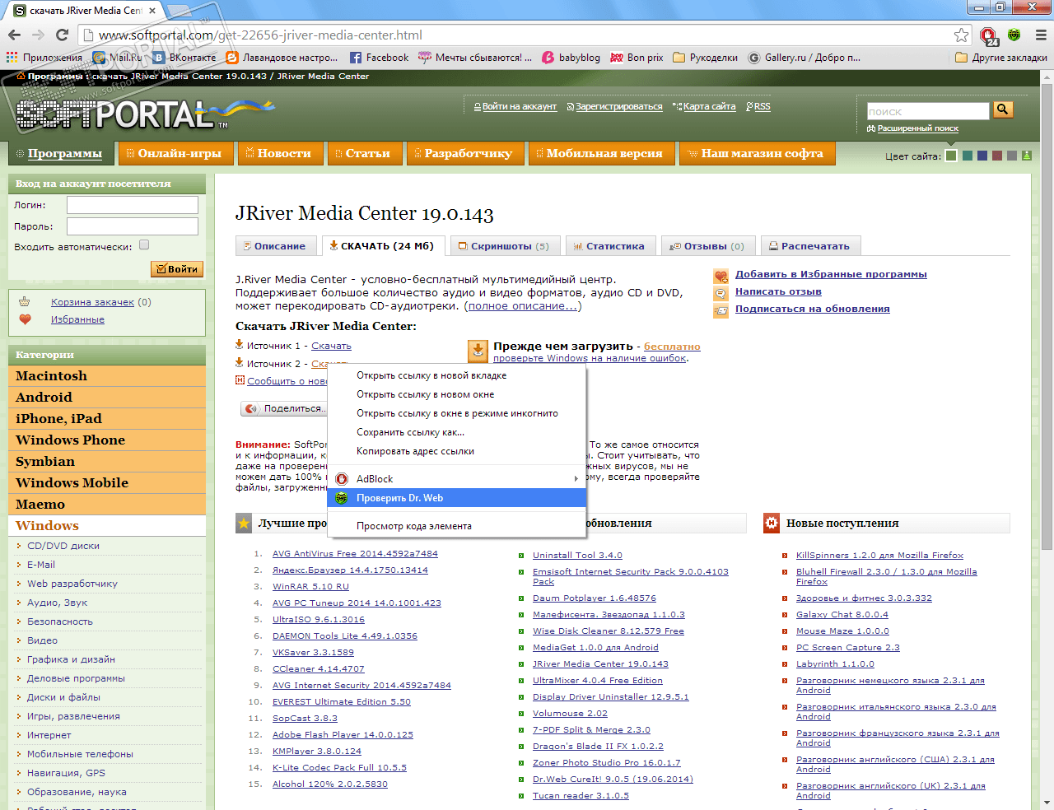Open the Chrome main menu button
Screen dimensions: 1054x810
point(1041,35)
